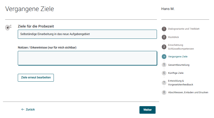Go to Rückblick step
This screenshot has width=214, height=118.
[173, 37]
